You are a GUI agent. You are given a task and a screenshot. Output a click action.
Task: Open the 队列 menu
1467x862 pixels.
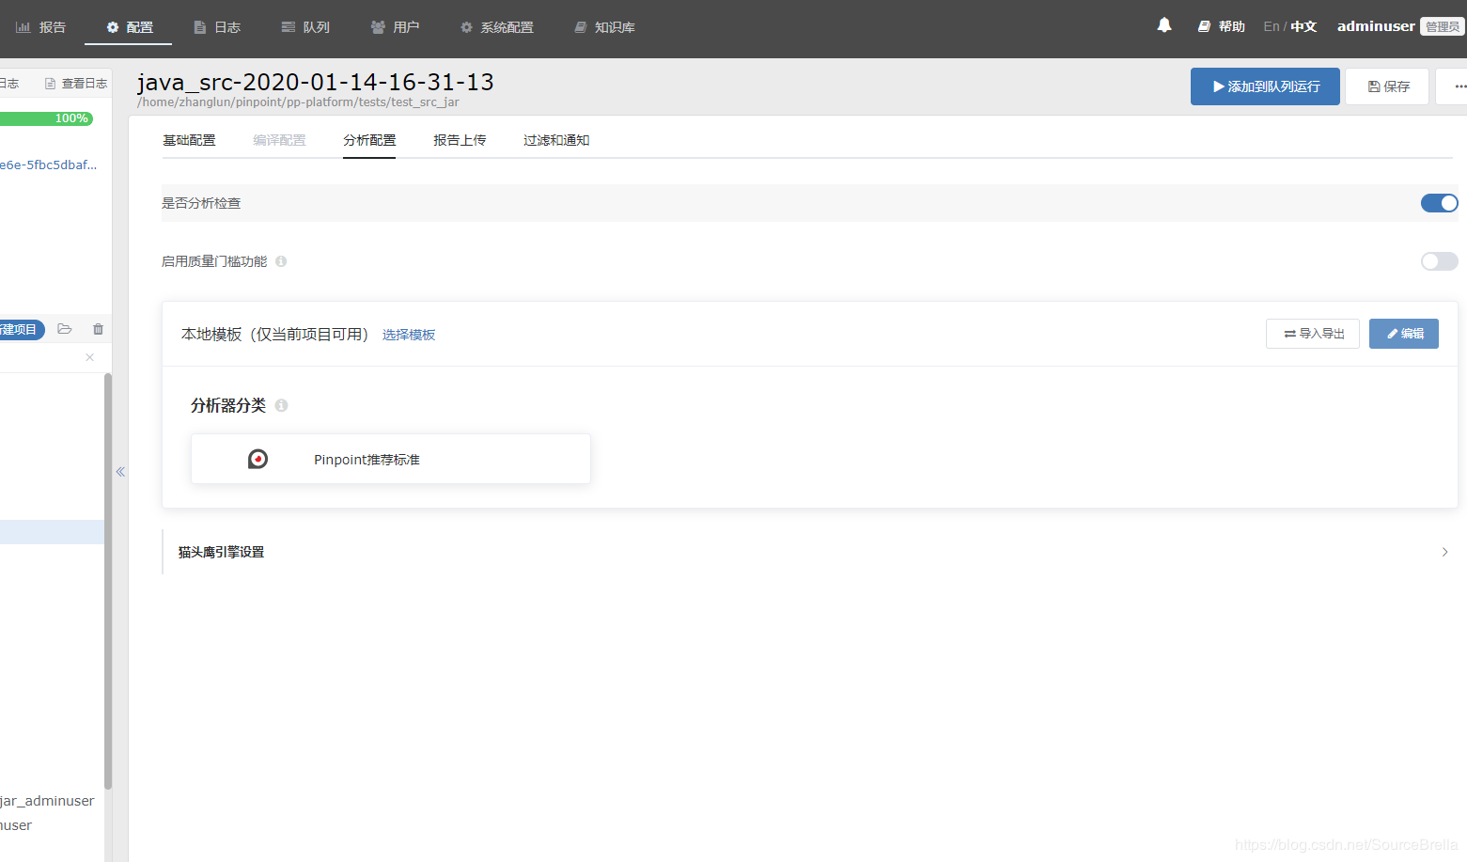click(x=305, y=27)
